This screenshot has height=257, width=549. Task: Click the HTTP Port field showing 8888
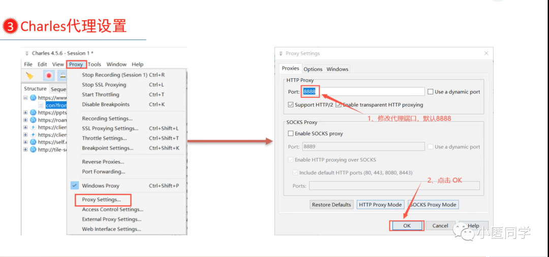point(363,91)
